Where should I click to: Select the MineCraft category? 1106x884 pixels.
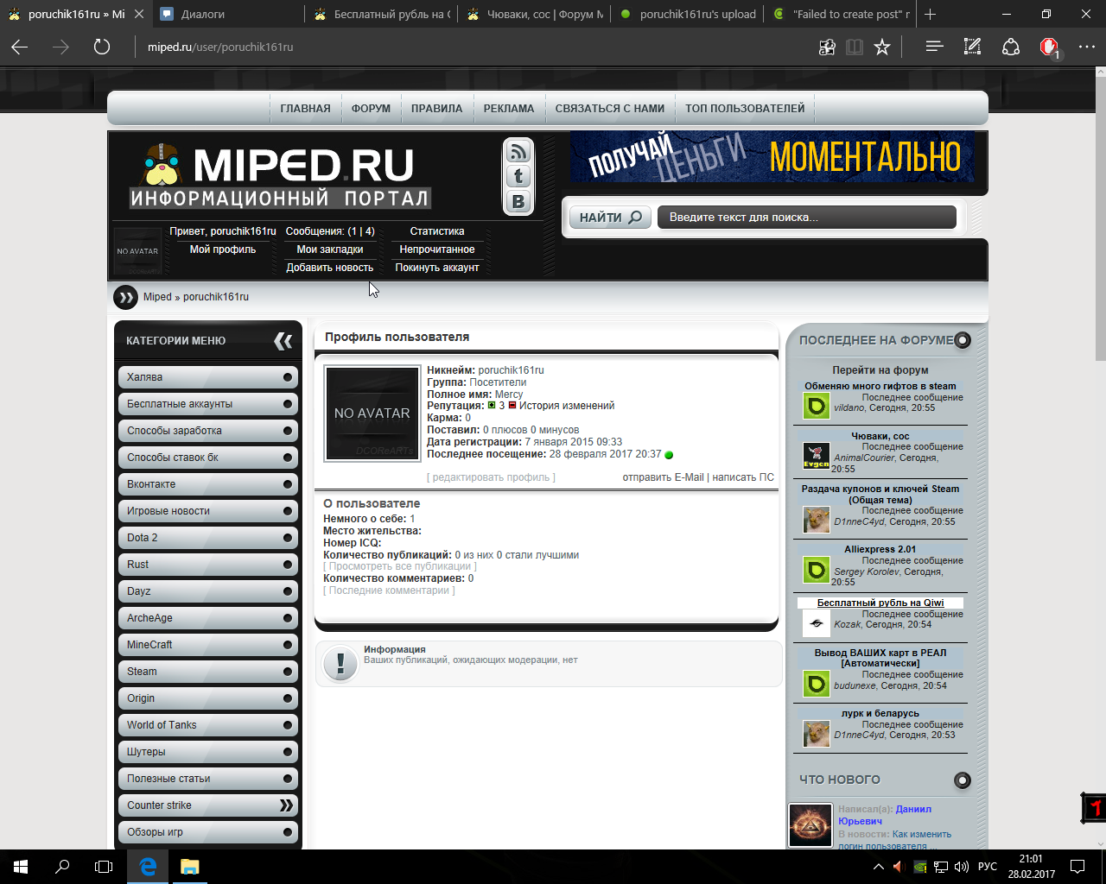(207, 645)
